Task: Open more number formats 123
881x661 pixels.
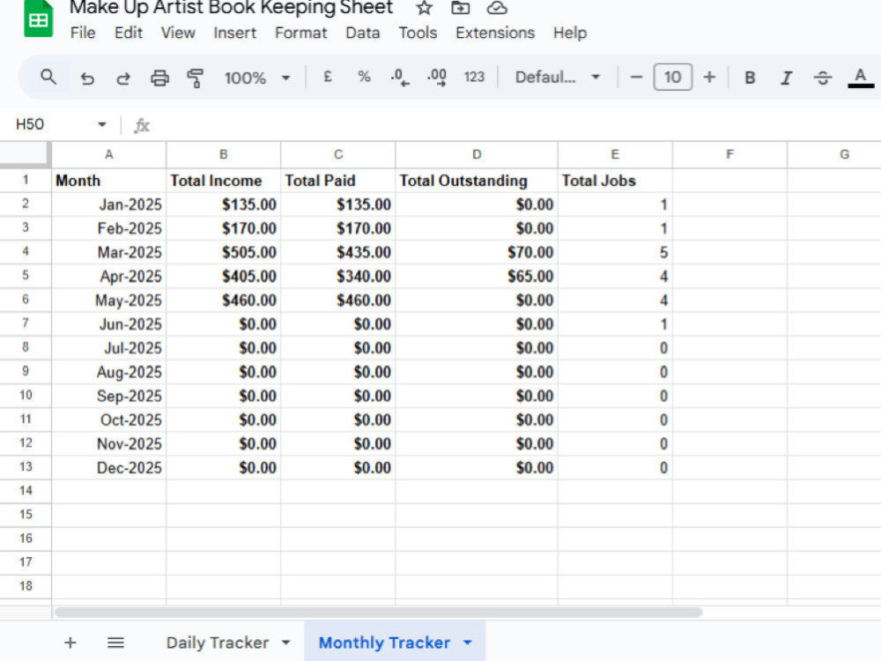Action: tap(474, 77)
